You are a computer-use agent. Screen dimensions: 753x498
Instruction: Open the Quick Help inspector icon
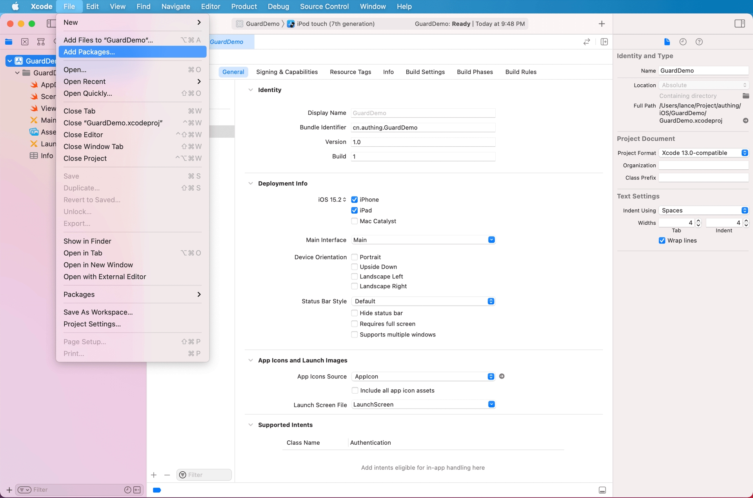(699, 42)
